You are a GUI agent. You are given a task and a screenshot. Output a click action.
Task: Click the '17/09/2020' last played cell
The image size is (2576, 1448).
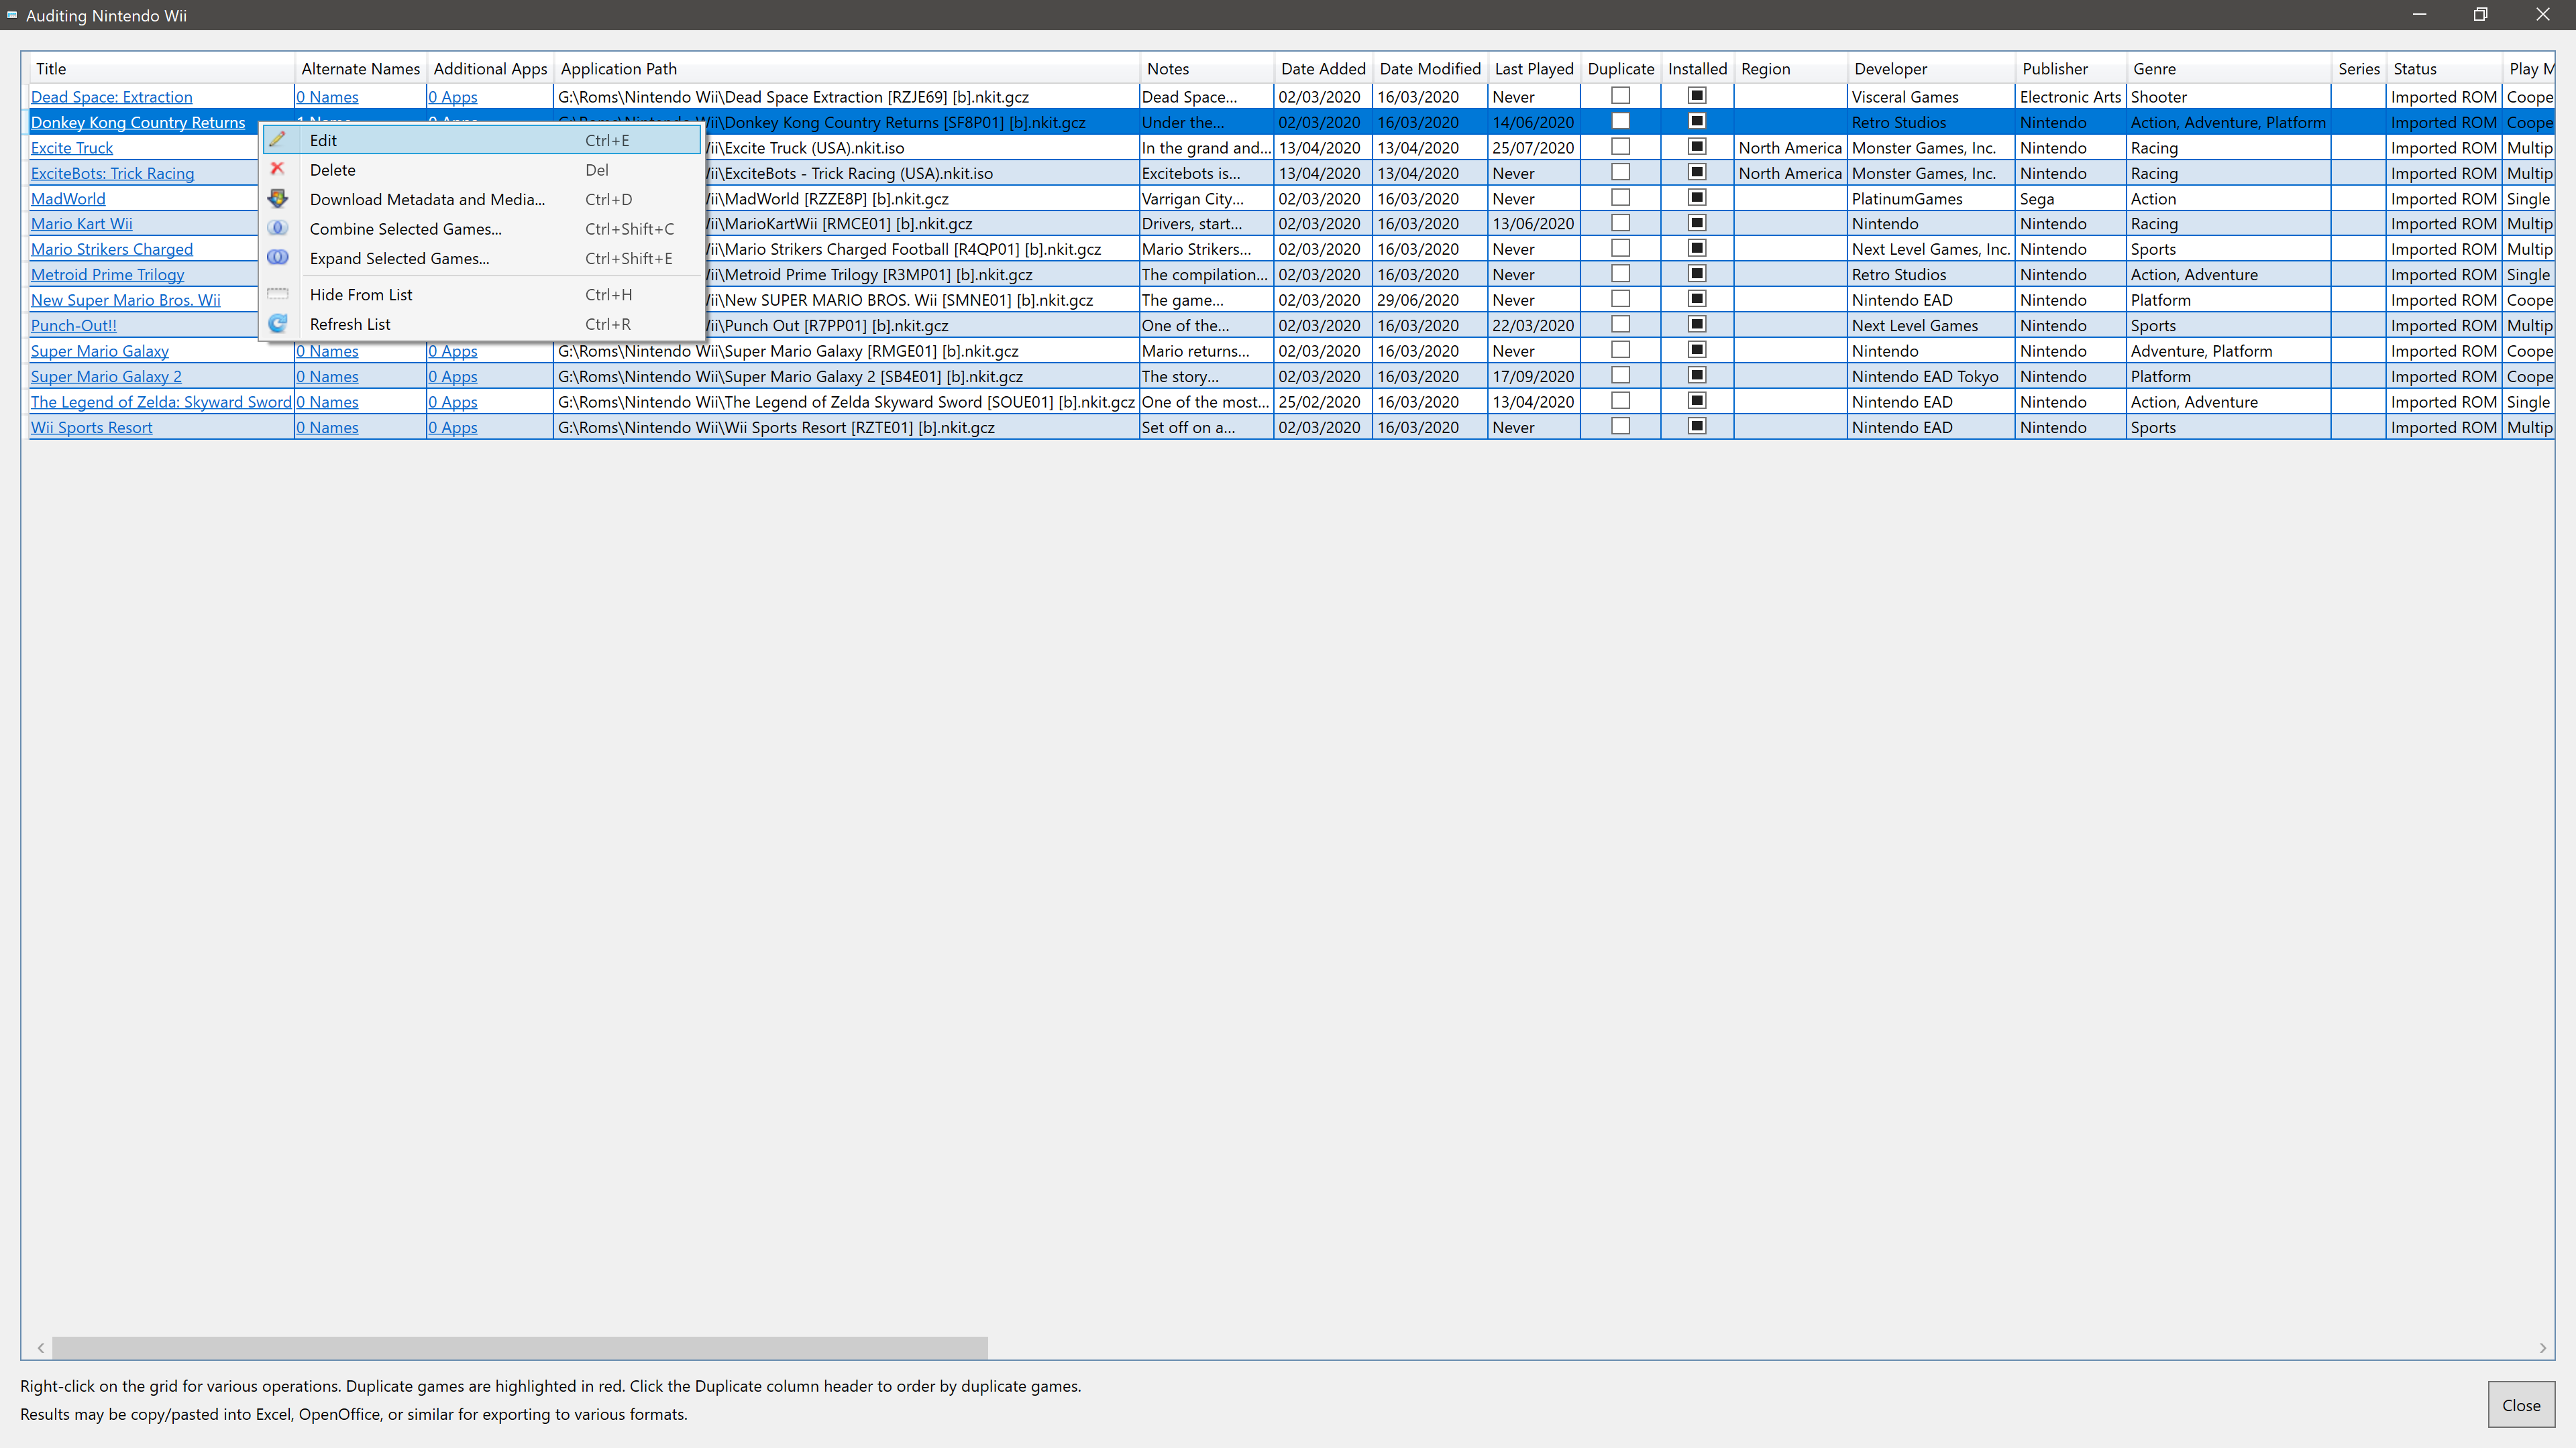click(x=1533, y=377)
